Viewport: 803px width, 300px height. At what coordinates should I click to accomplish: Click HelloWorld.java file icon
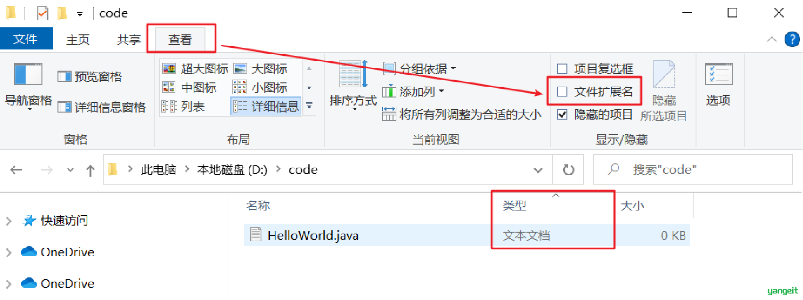(255, 234)
